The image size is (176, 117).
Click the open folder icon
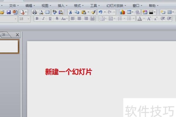pos(2,12)
